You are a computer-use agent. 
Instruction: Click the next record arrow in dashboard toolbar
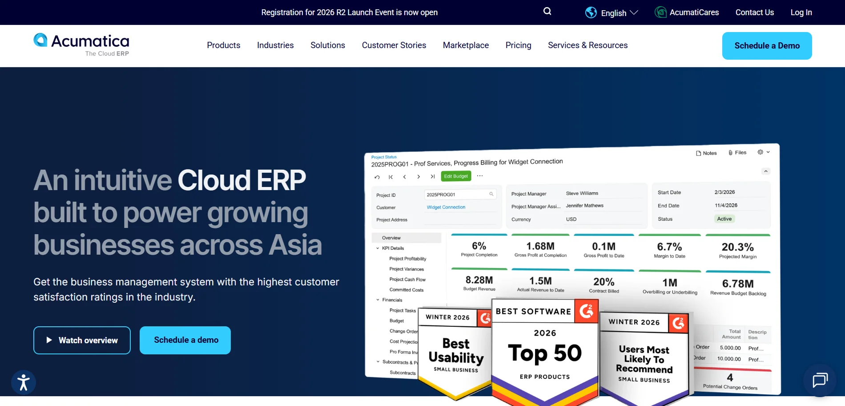[x=418, y=177]
